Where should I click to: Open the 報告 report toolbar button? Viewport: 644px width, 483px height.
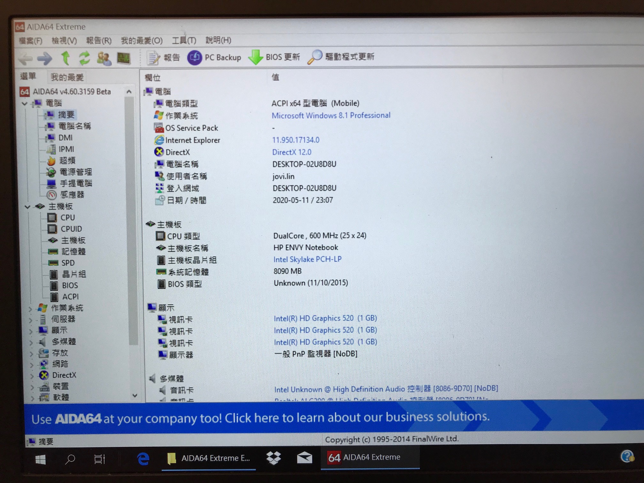coord(164,58)
